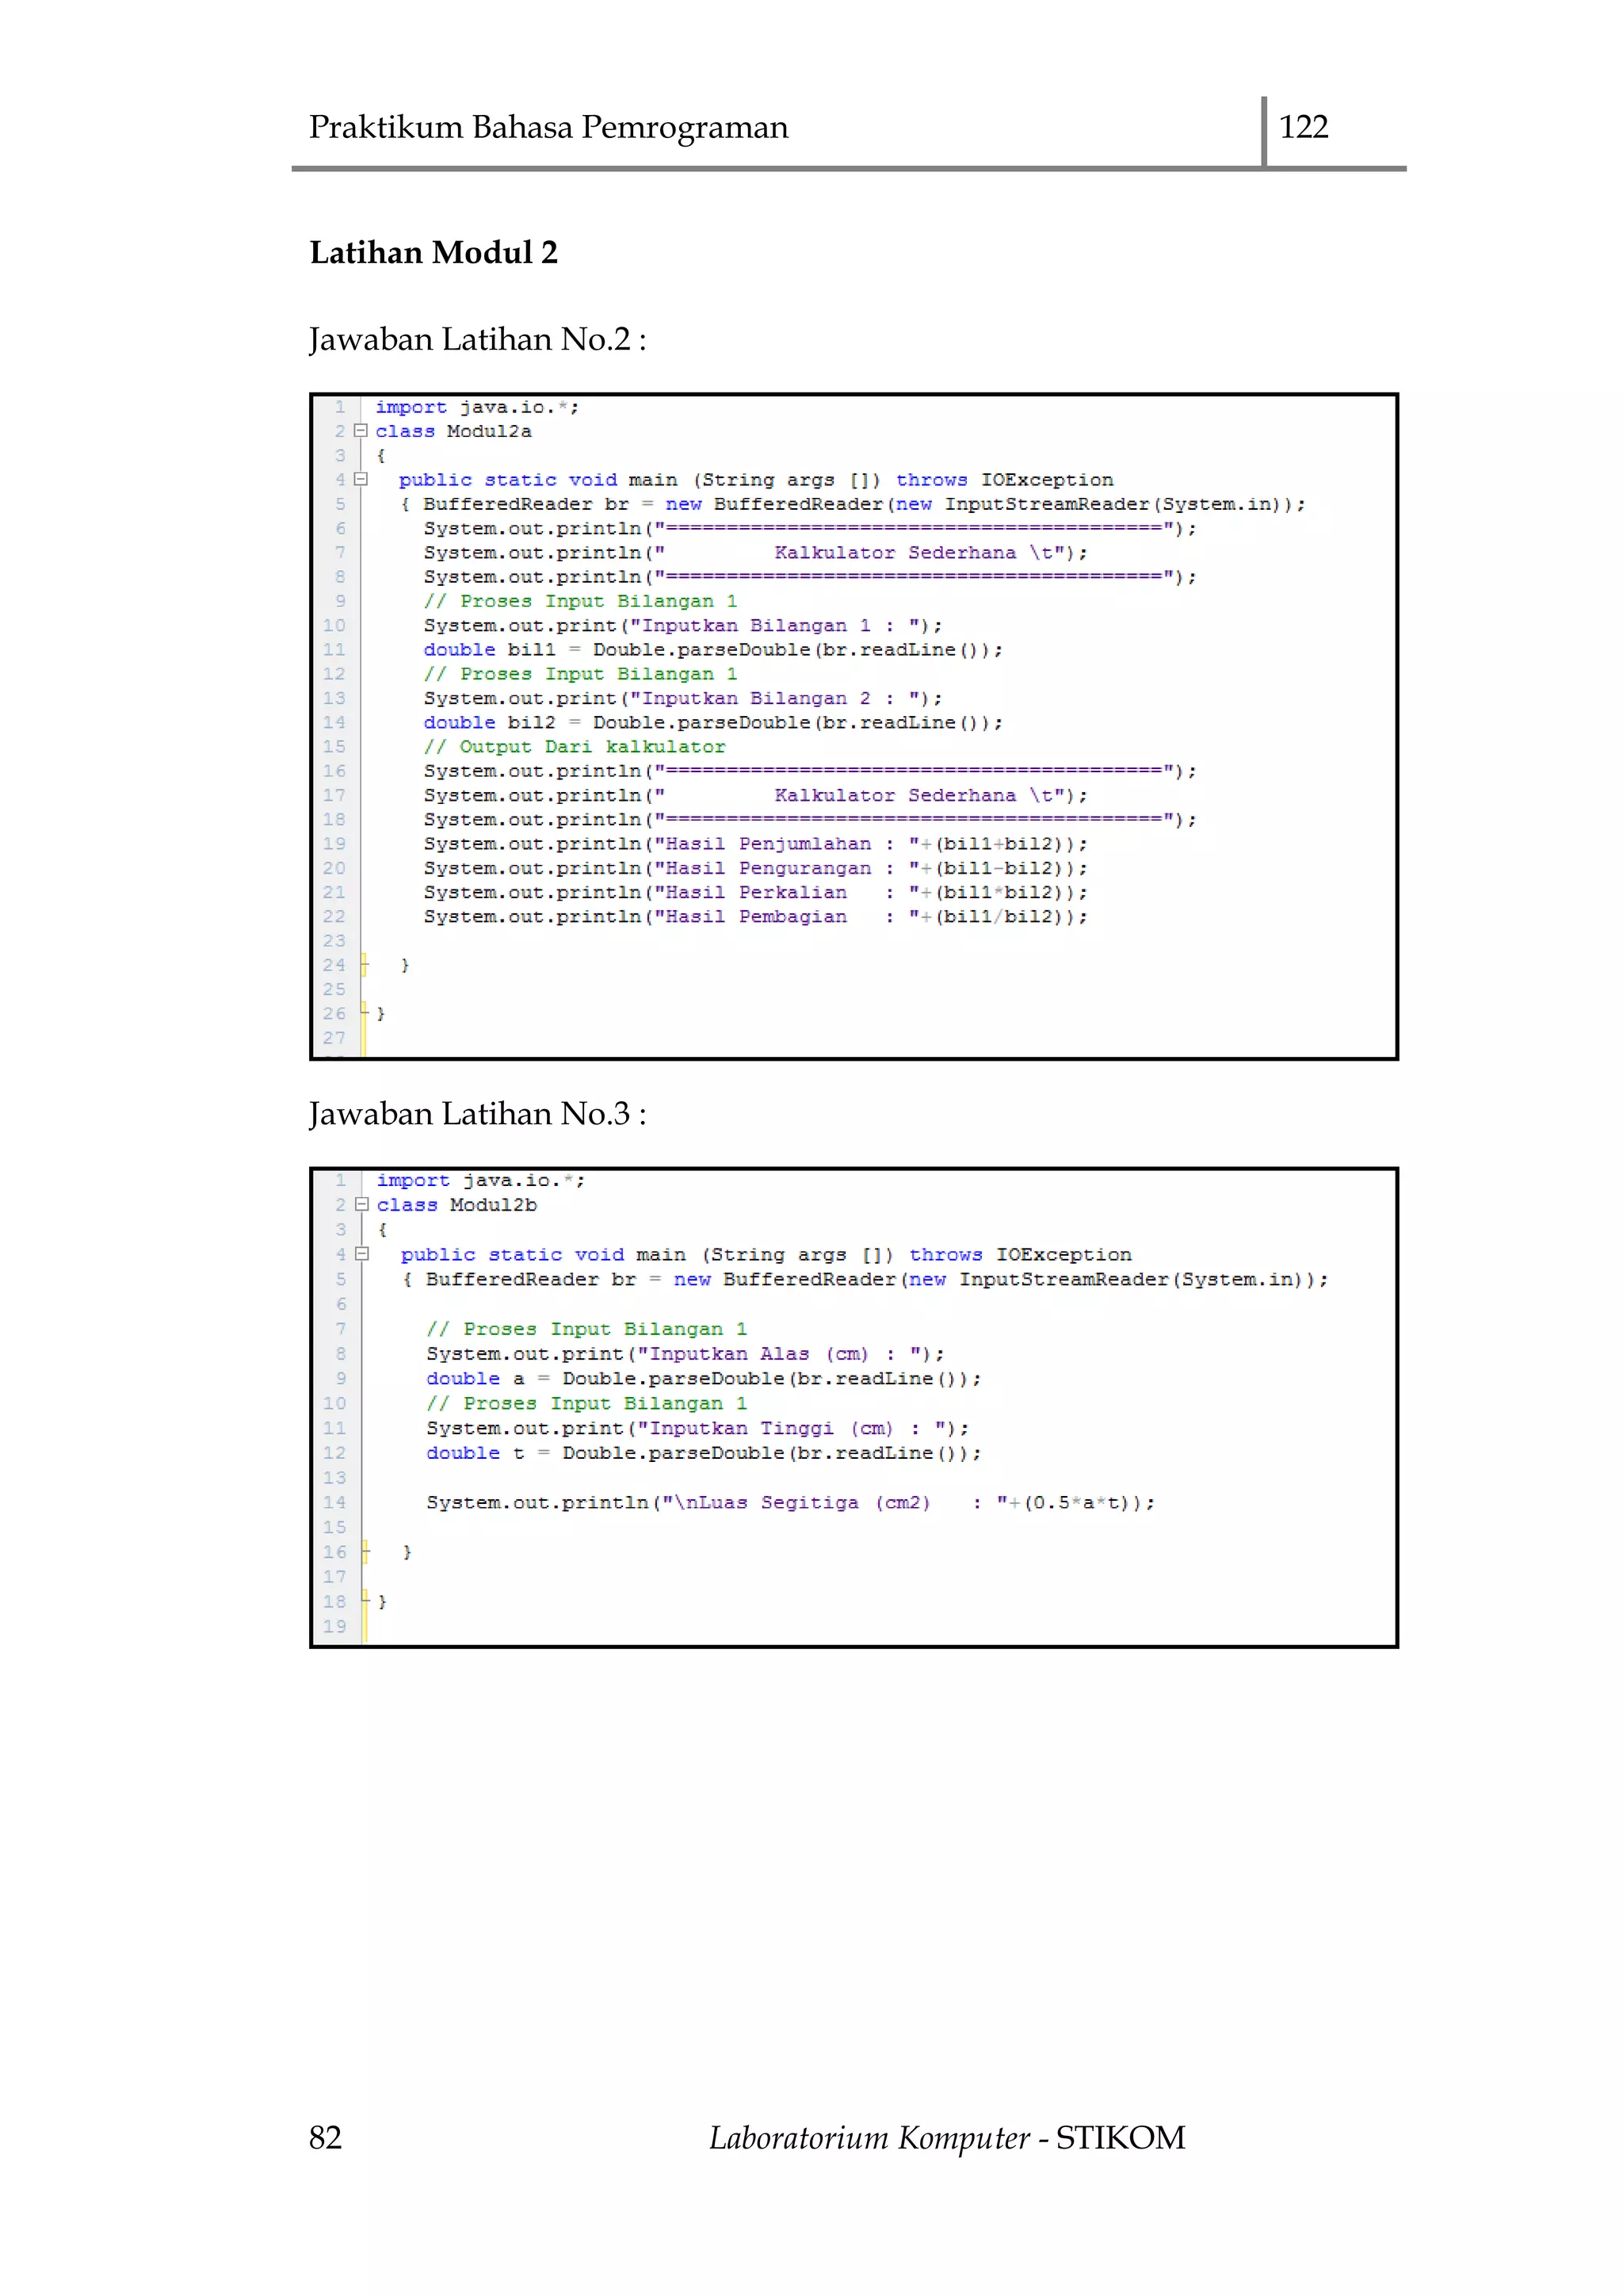Click the Output Dari kalkulator comment line

pos(575,747)
